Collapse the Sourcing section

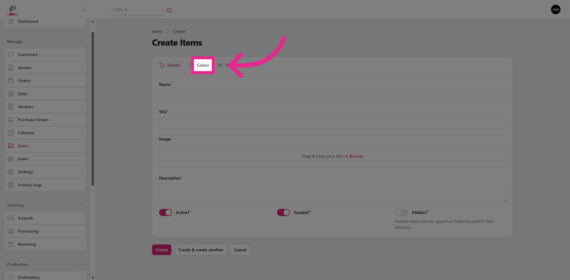tap(80, 205)
